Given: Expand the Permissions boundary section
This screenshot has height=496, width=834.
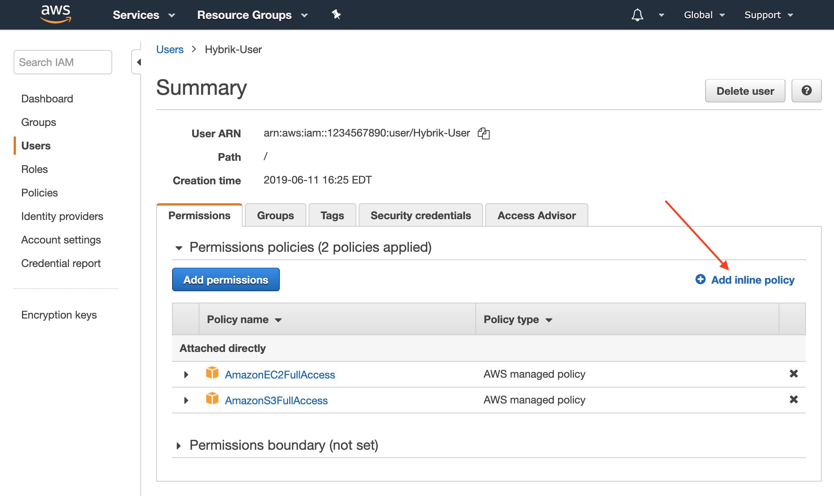Looking at the screenshot, I should tap(179, 446).
